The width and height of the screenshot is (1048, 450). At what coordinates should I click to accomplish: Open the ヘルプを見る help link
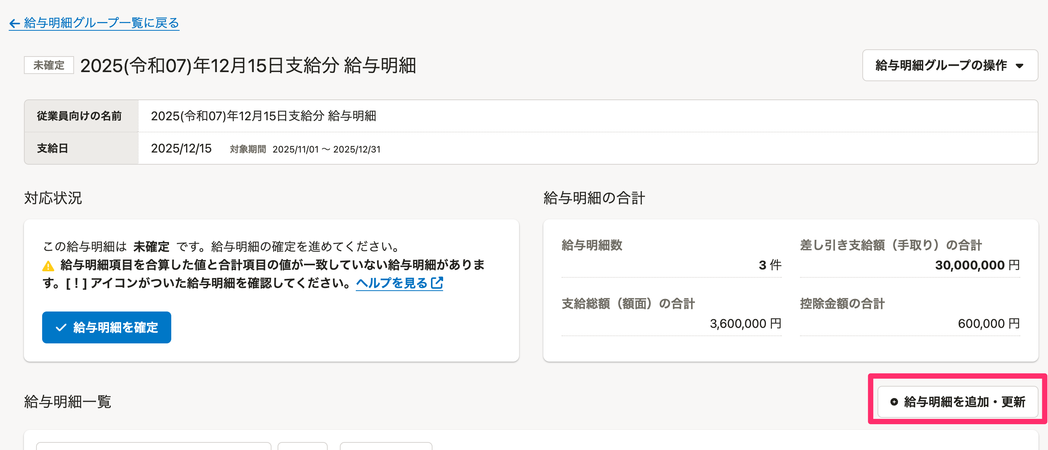point(391,283)
